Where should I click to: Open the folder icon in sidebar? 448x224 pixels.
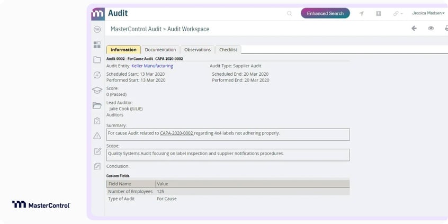pyautogui.click(x=97, y=60)
